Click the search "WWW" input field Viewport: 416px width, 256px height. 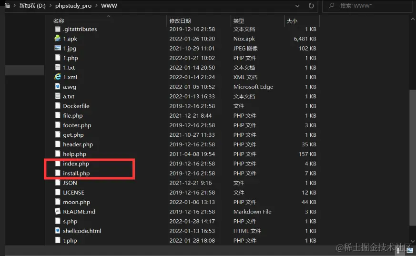367,6
